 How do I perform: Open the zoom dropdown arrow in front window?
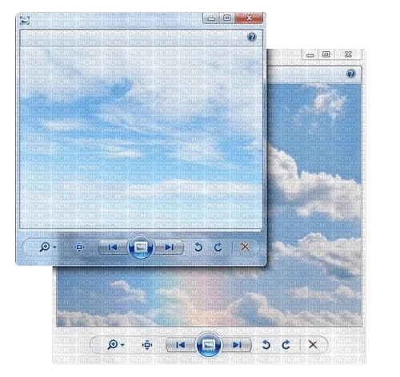tap(54, 248)
